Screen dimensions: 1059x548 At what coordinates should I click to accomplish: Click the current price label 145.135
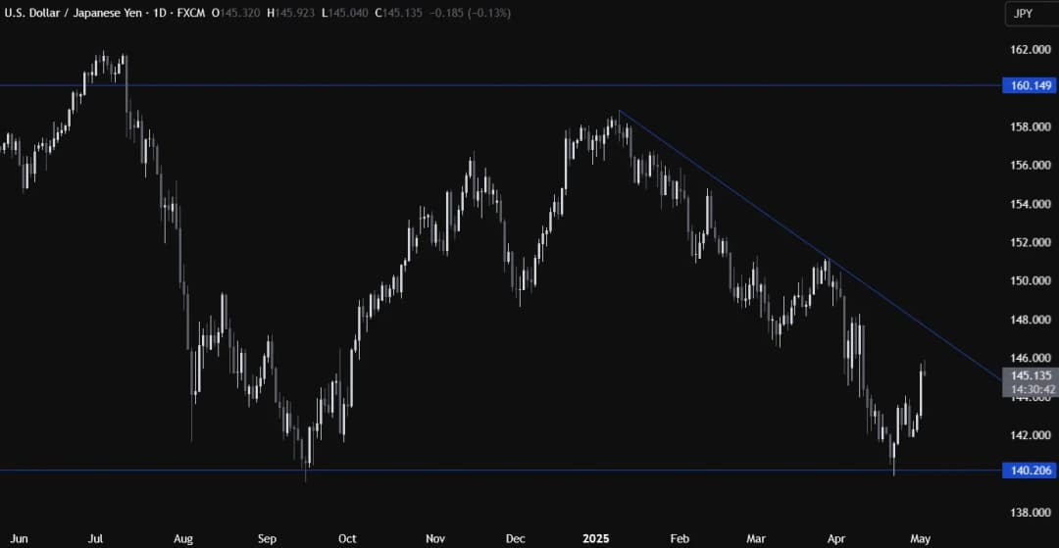[x=1028, y=375]
